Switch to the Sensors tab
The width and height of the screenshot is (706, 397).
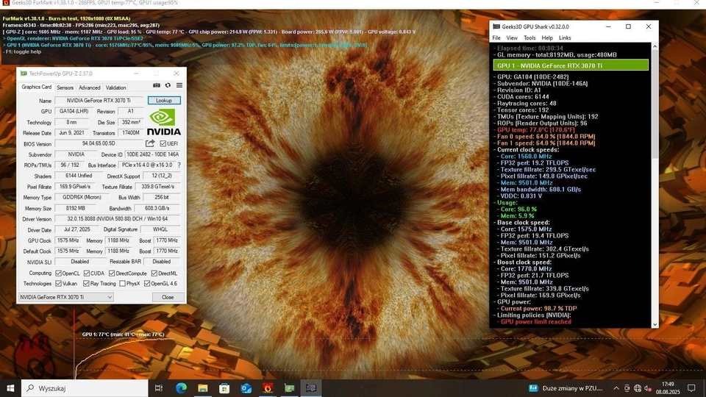click(x=65, y=87)
